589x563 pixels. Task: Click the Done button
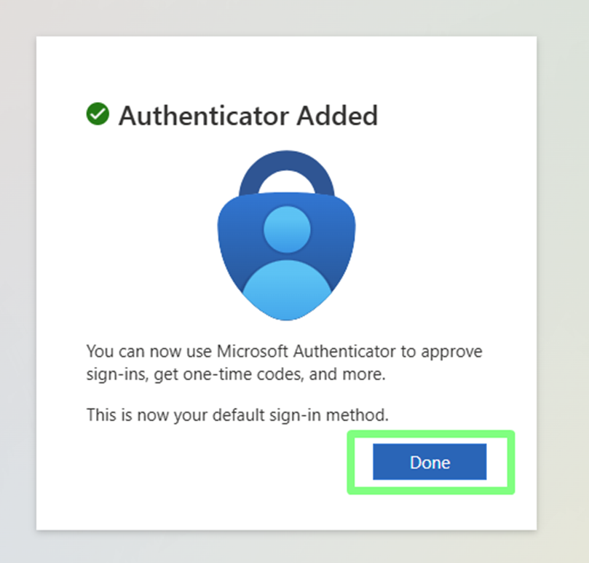click(x=430, y=462)
